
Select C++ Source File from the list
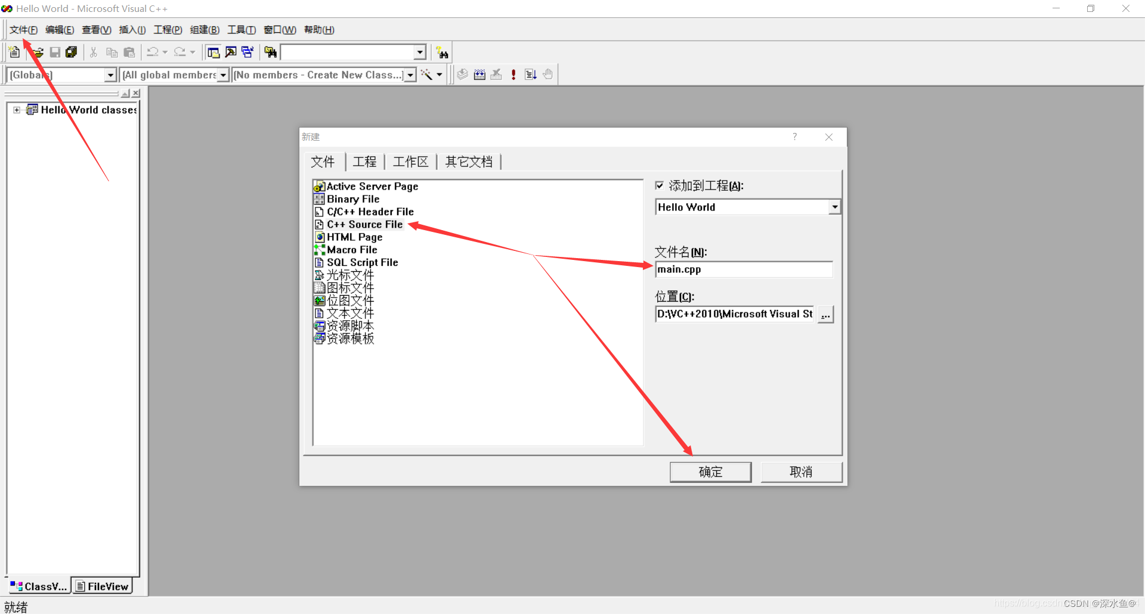pyautogui.click(x=364, y=224)
